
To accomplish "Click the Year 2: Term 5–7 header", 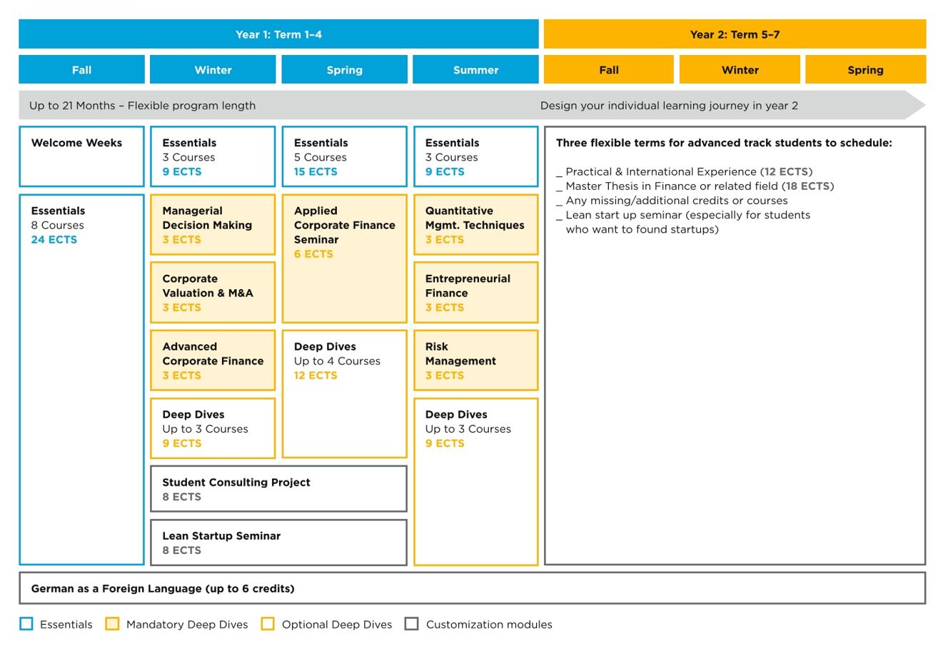I will (735, 34).
